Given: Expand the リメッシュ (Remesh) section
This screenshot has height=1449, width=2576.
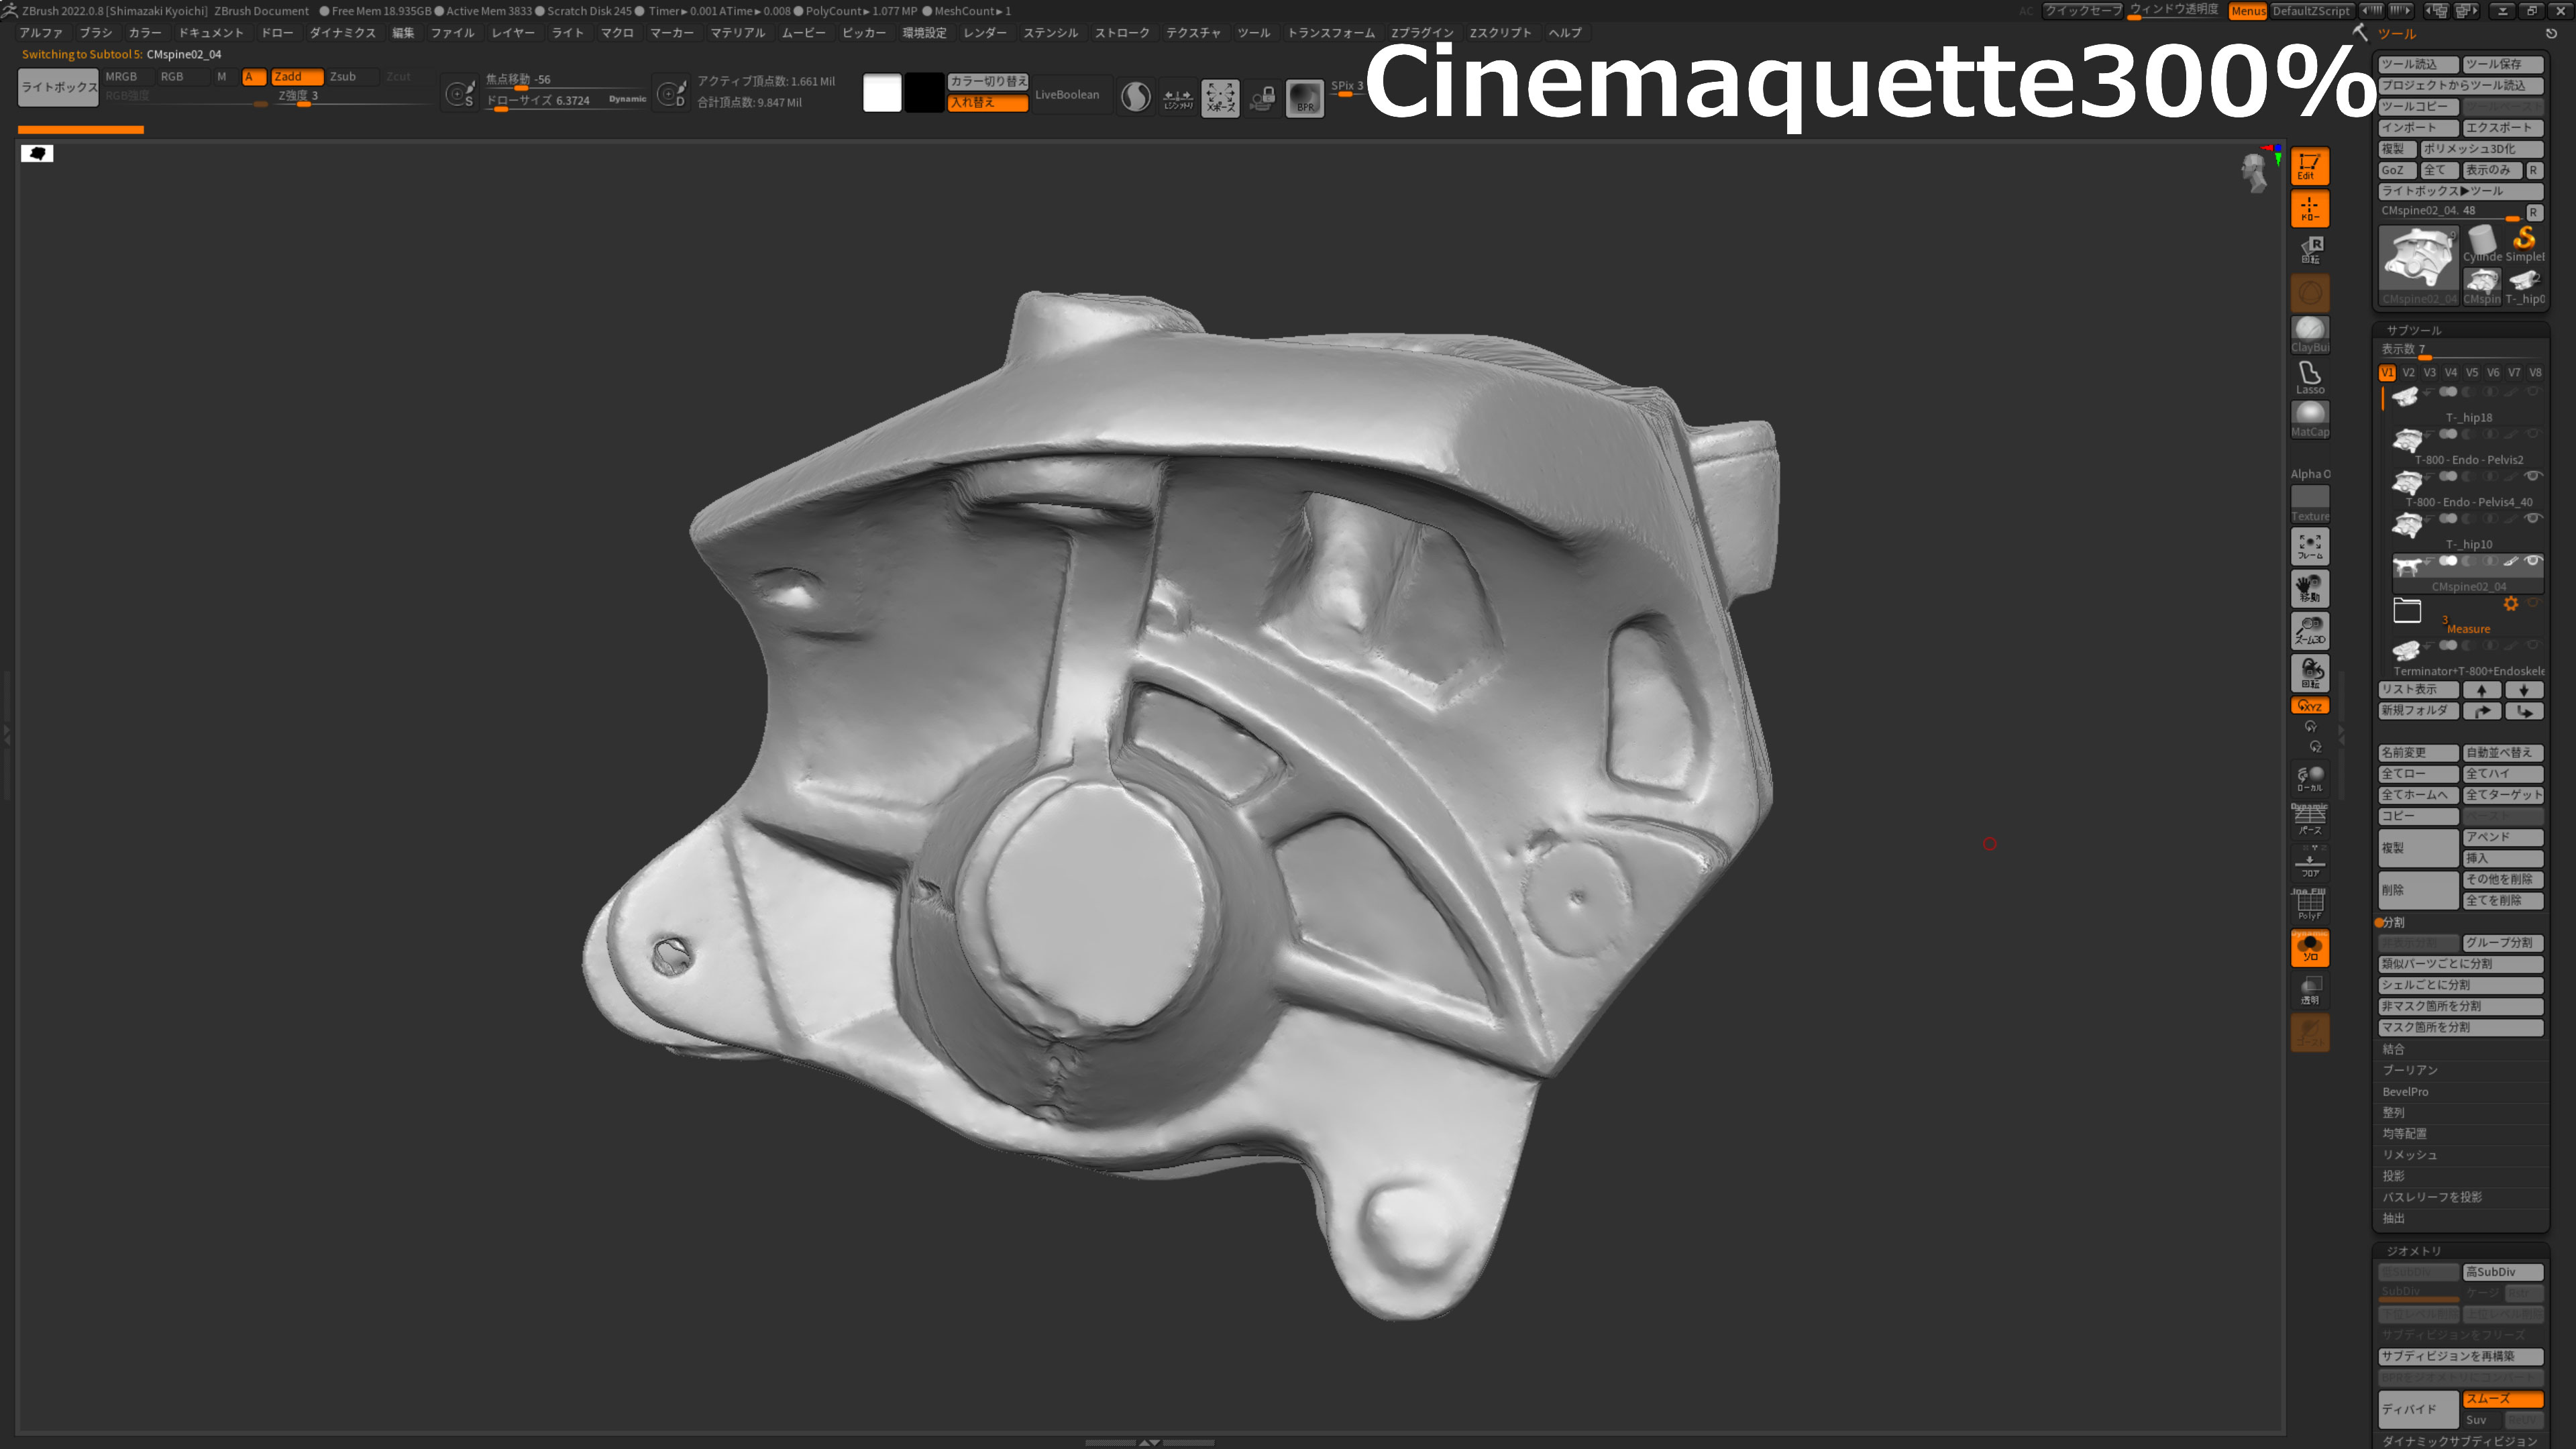Looking at the screenshot, I should [x=2409, y=1155].
